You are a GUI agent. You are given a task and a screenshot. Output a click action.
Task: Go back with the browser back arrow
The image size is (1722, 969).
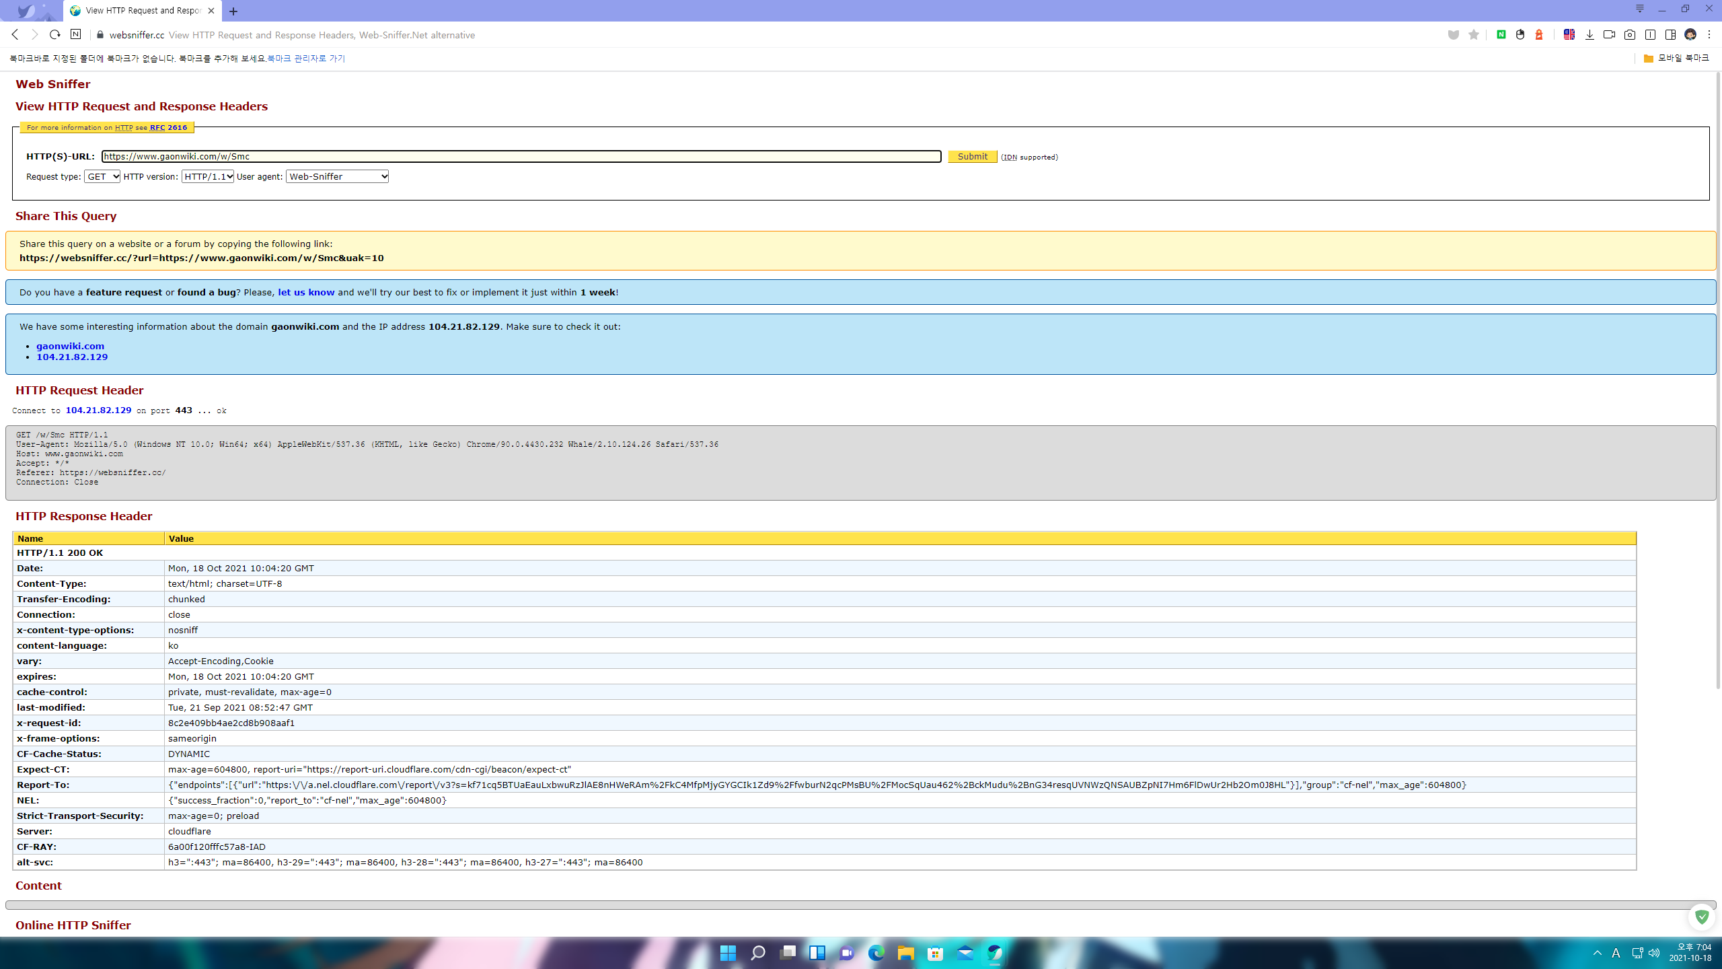coord(15,34)
